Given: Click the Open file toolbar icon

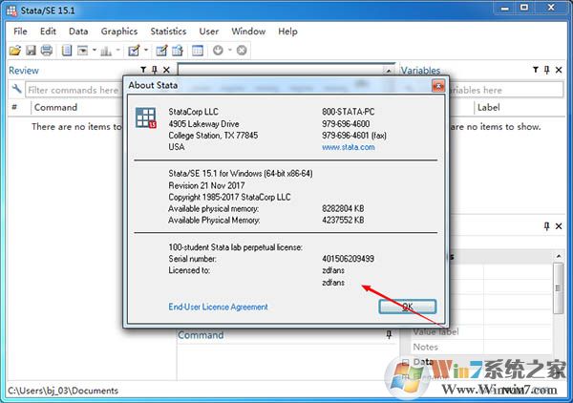Looking at the screenshot, I should pyautogui.click(x=15, y=51).
